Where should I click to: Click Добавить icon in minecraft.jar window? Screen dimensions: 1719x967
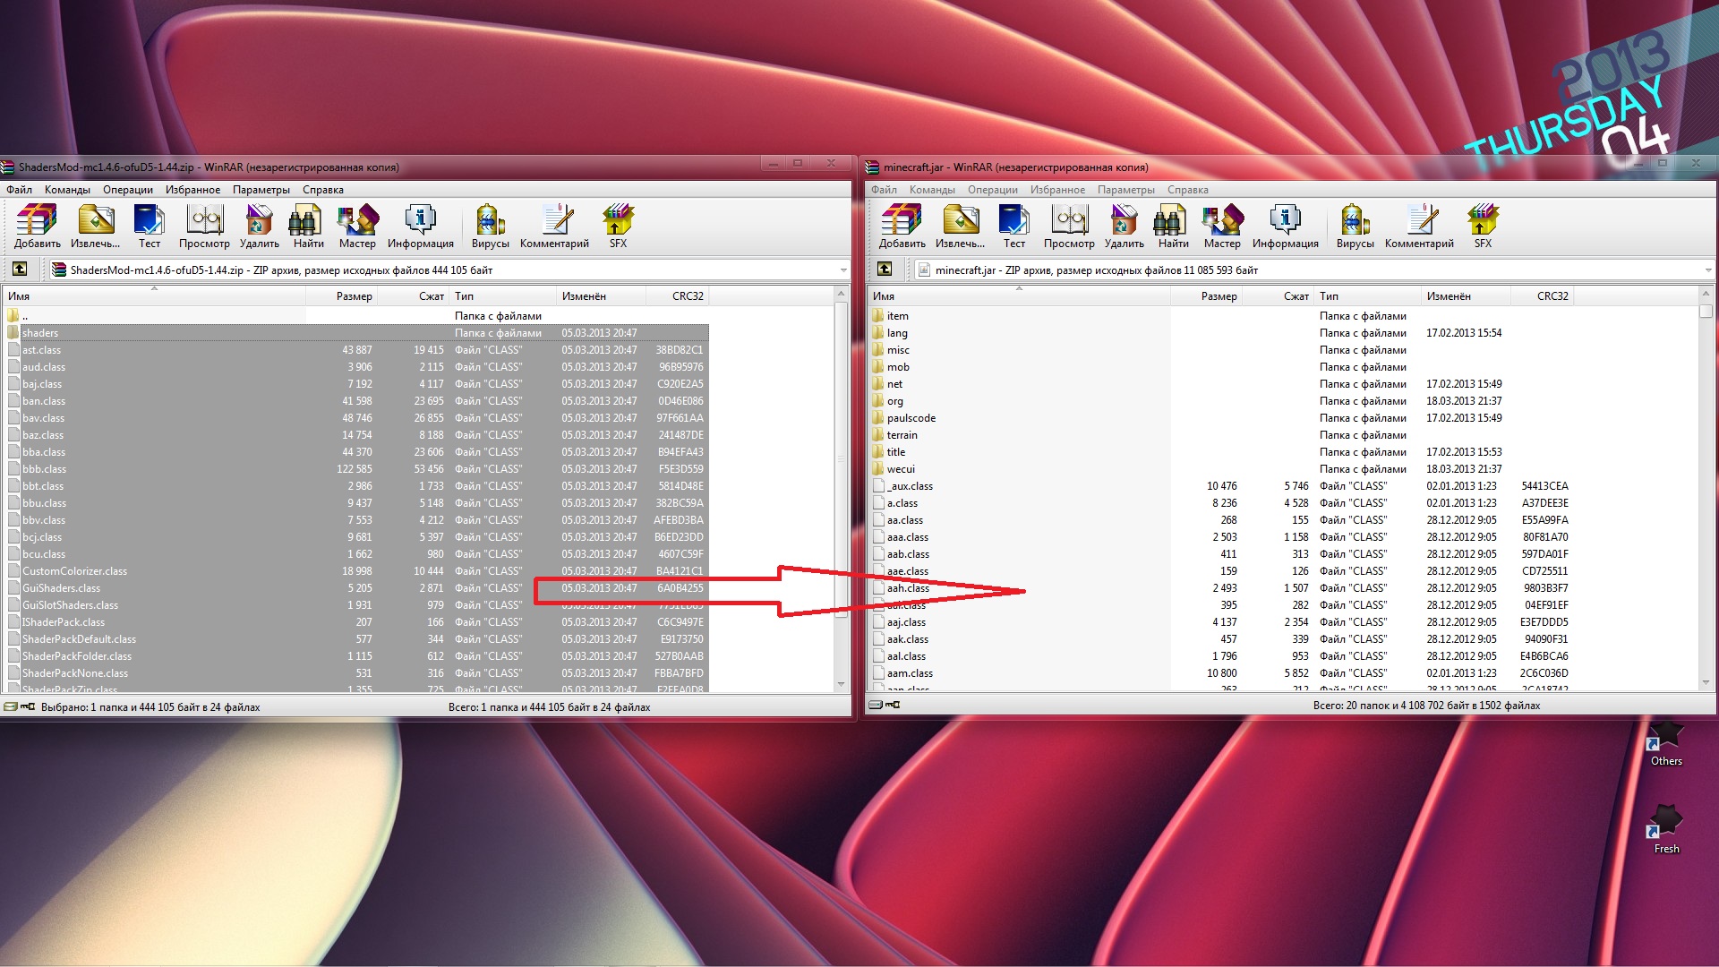[x=902, y=226]
